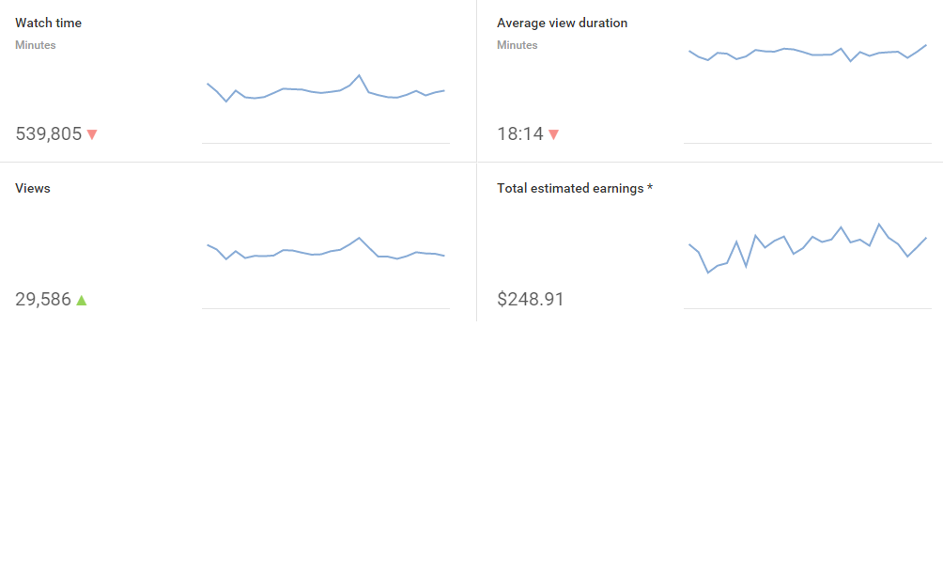Select the Views card title
The width and height of the screenshot is (943, 577).
coord(33,188)
